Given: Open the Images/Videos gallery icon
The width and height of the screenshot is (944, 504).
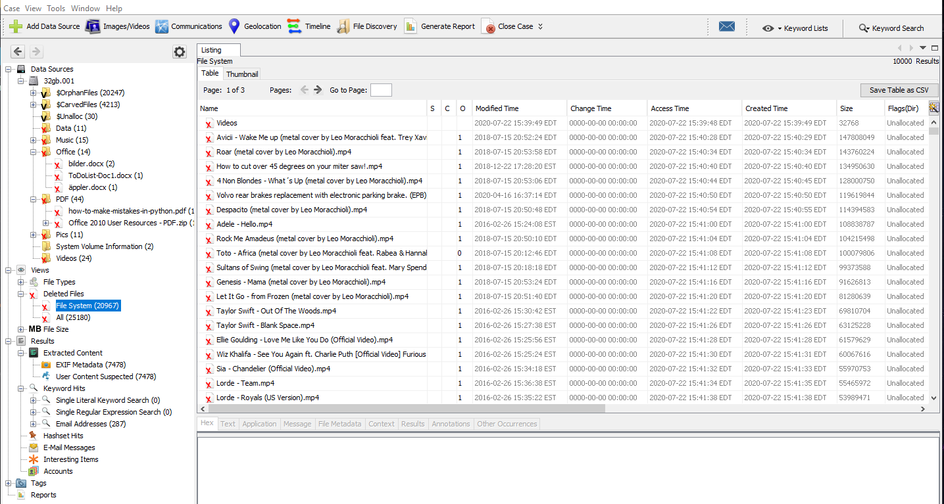Looking at the screenshot, I should pyautogui.click(x=93, y=26).
